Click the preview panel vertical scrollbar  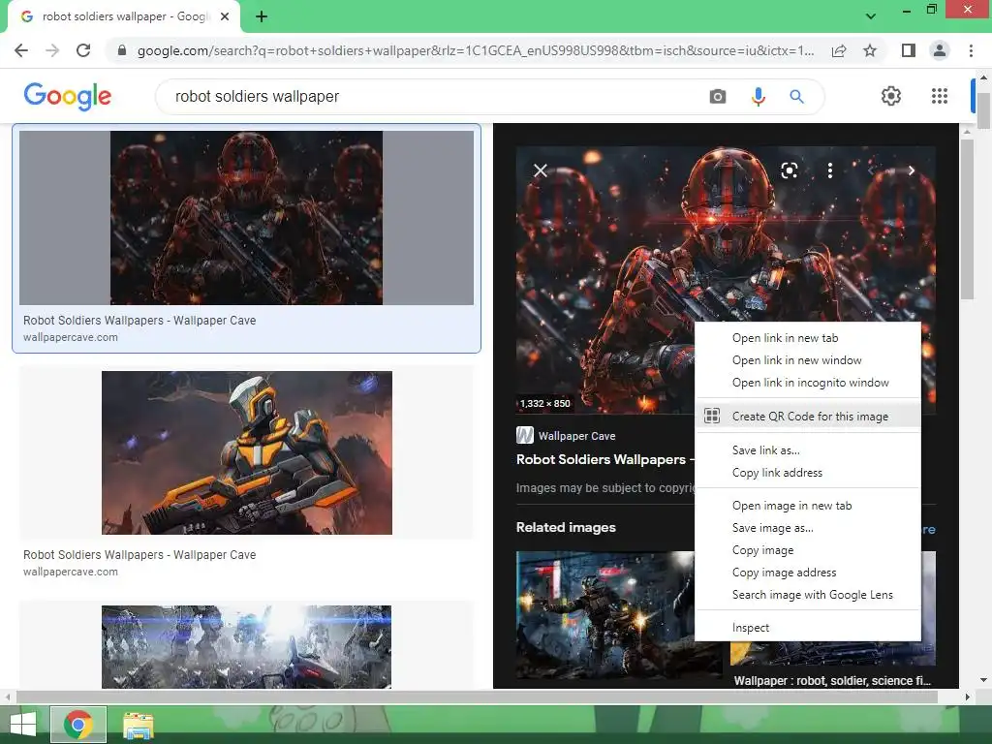tap(968, 218)
